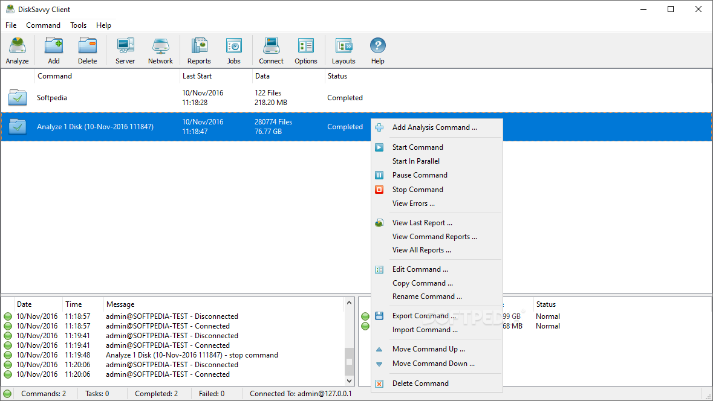Click the 'Completed: 2' status bar entry
The height and width of the screenshot is (401, 713).
pyautogui.click(x=157, y=394)
